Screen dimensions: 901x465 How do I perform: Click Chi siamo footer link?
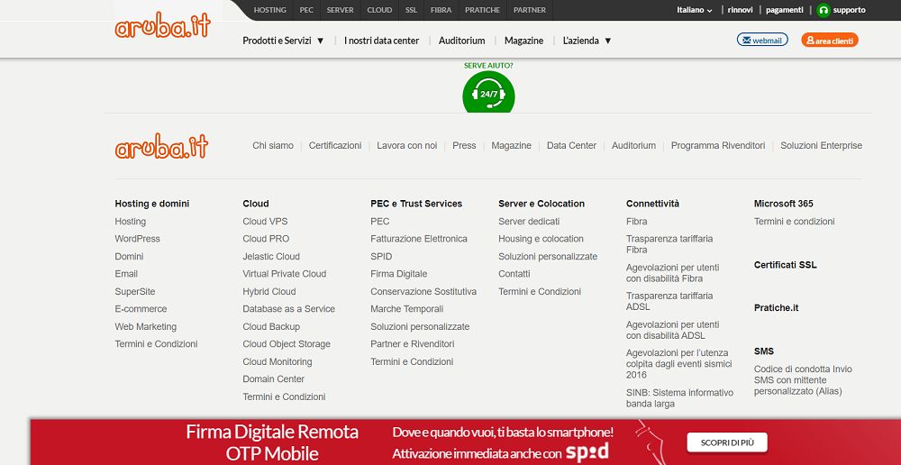click(273, 146)
